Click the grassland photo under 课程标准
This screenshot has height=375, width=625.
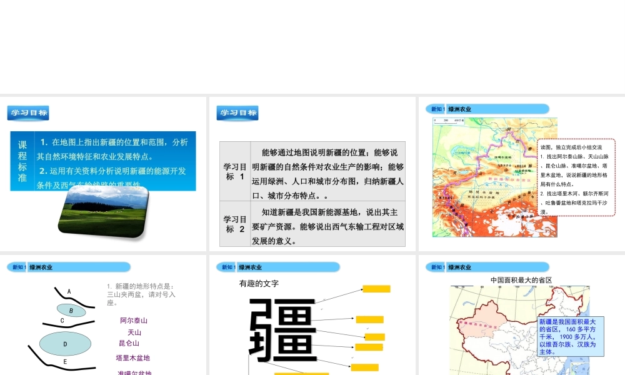104,212
